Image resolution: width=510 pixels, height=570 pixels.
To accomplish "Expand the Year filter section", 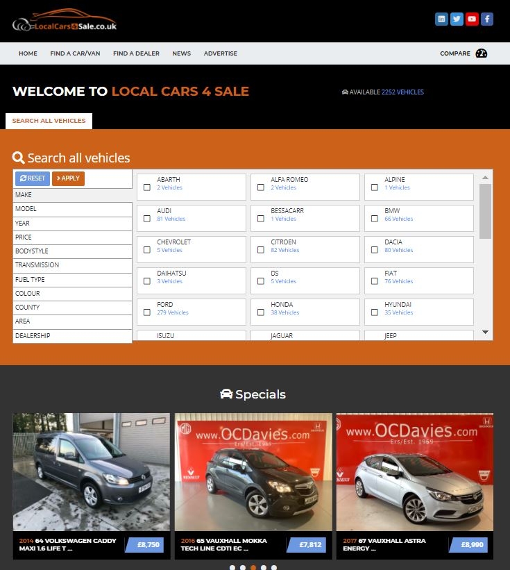I will coord(72,223).
